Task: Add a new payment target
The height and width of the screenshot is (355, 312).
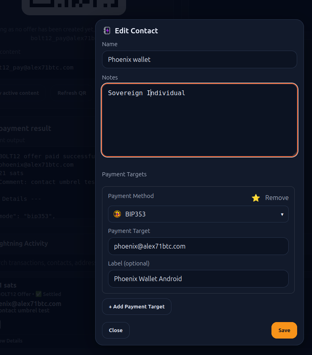Action: [137, 306]
